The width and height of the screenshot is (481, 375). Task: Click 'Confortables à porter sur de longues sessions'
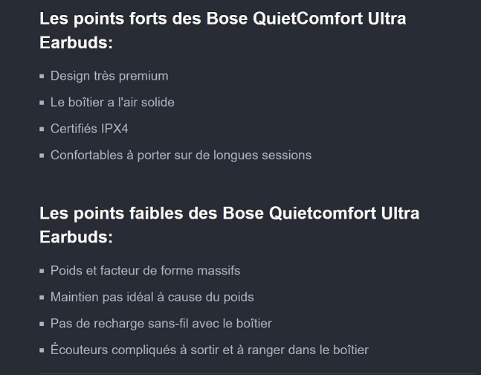pyautogui.click(x=181, y=156)
